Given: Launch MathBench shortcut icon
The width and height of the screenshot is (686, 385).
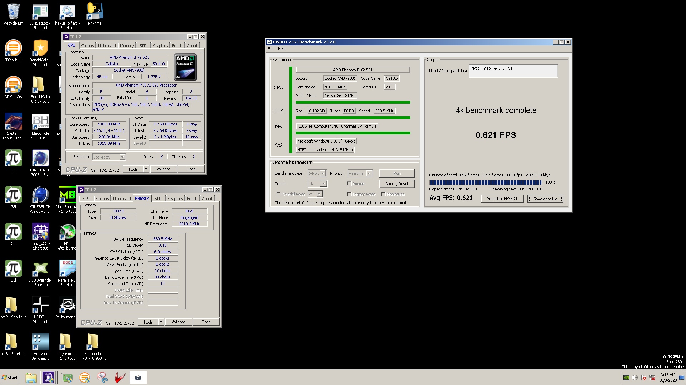Looking at the screenshot, I should (x=67, y=200).
